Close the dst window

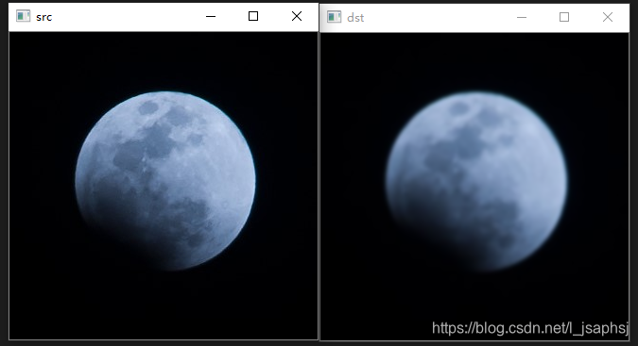(608, 17)
